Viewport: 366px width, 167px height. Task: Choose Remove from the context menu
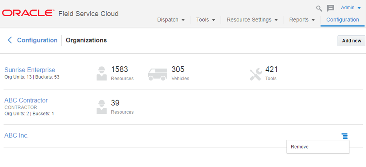[300, 147]
